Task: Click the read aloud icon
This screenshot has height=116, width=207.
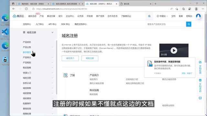Action: [171, 9]
